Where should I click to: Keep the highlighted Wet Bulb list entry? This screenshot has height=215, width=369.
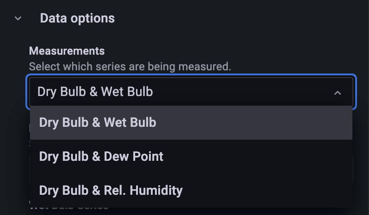pos(98,123)
